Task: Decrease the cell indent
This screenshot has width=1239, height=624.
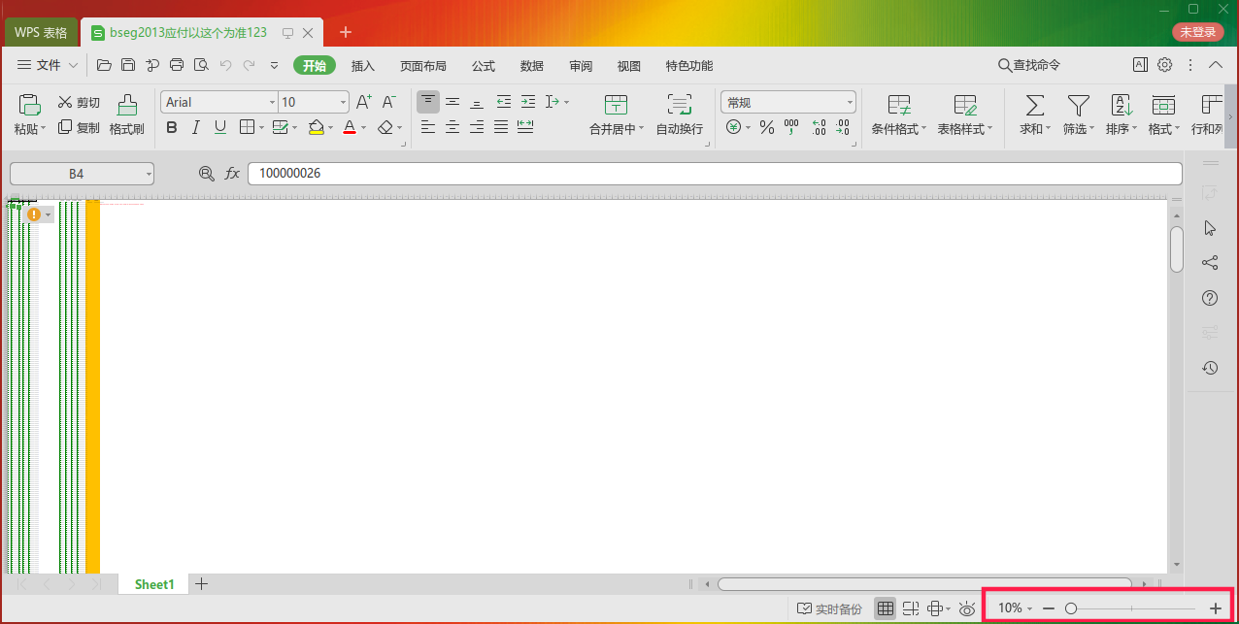Action: tap(503, 102)
